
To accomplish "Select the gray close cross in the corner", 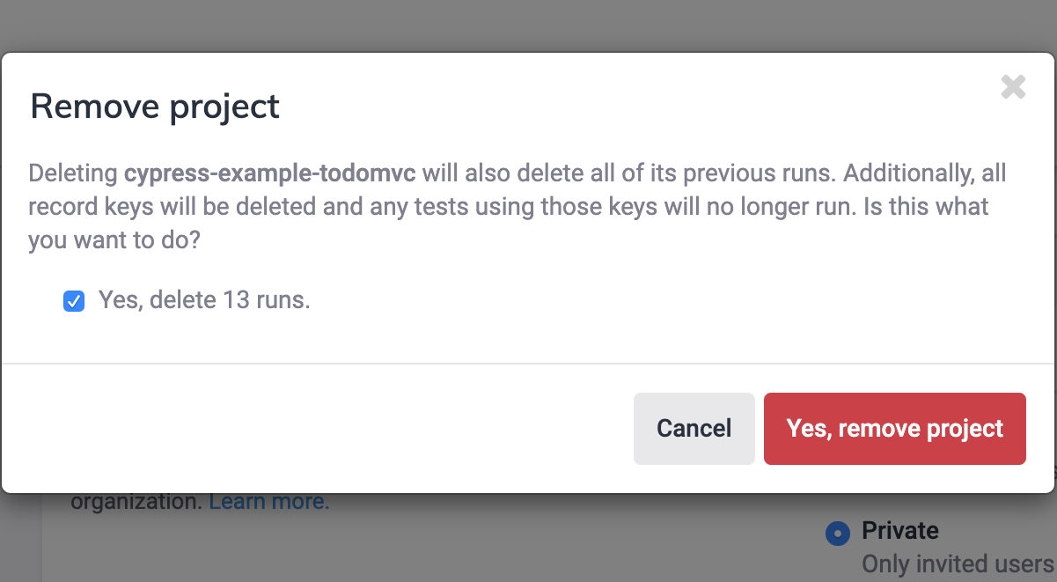I will coord(1013,86).
